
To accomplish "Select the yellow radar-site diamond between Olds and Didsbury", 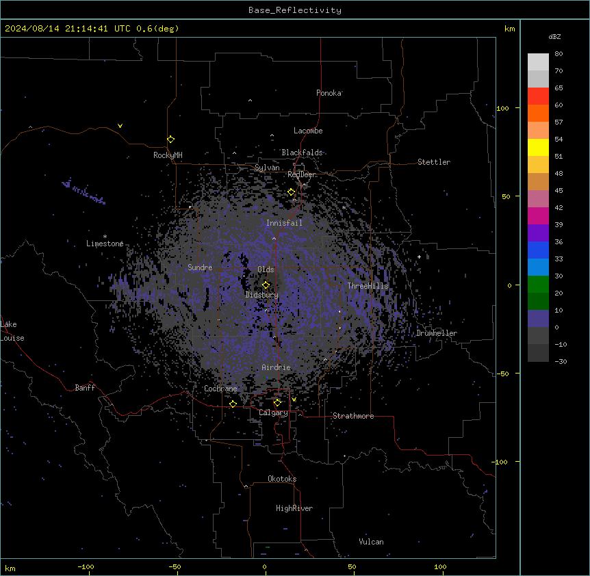I will 266,285.
